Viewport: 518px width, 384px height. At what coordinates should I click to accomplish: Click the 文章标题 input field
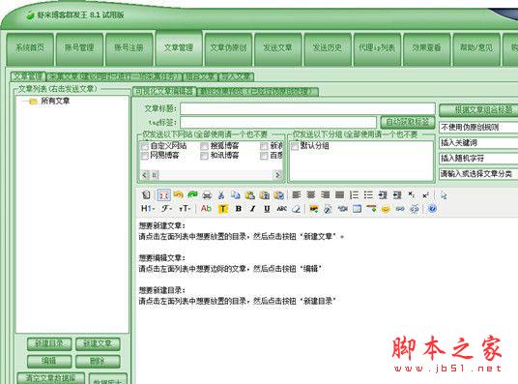click(307, 109)
